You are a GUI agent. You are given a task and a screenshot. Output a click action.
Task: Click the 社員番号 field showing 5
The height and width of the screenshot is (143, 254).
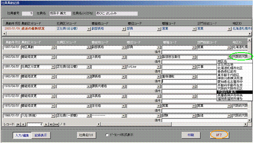tap(27, 13)
